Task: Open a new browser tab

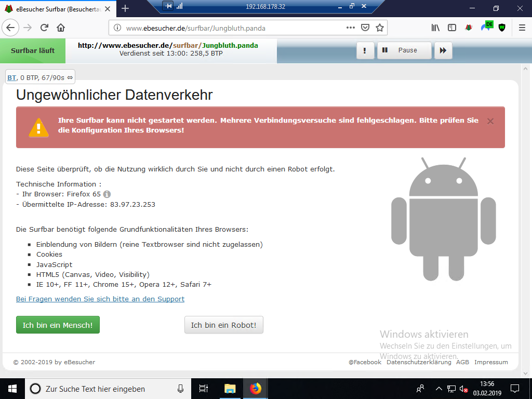Action: pyautogui.click(x=125, y=8)
